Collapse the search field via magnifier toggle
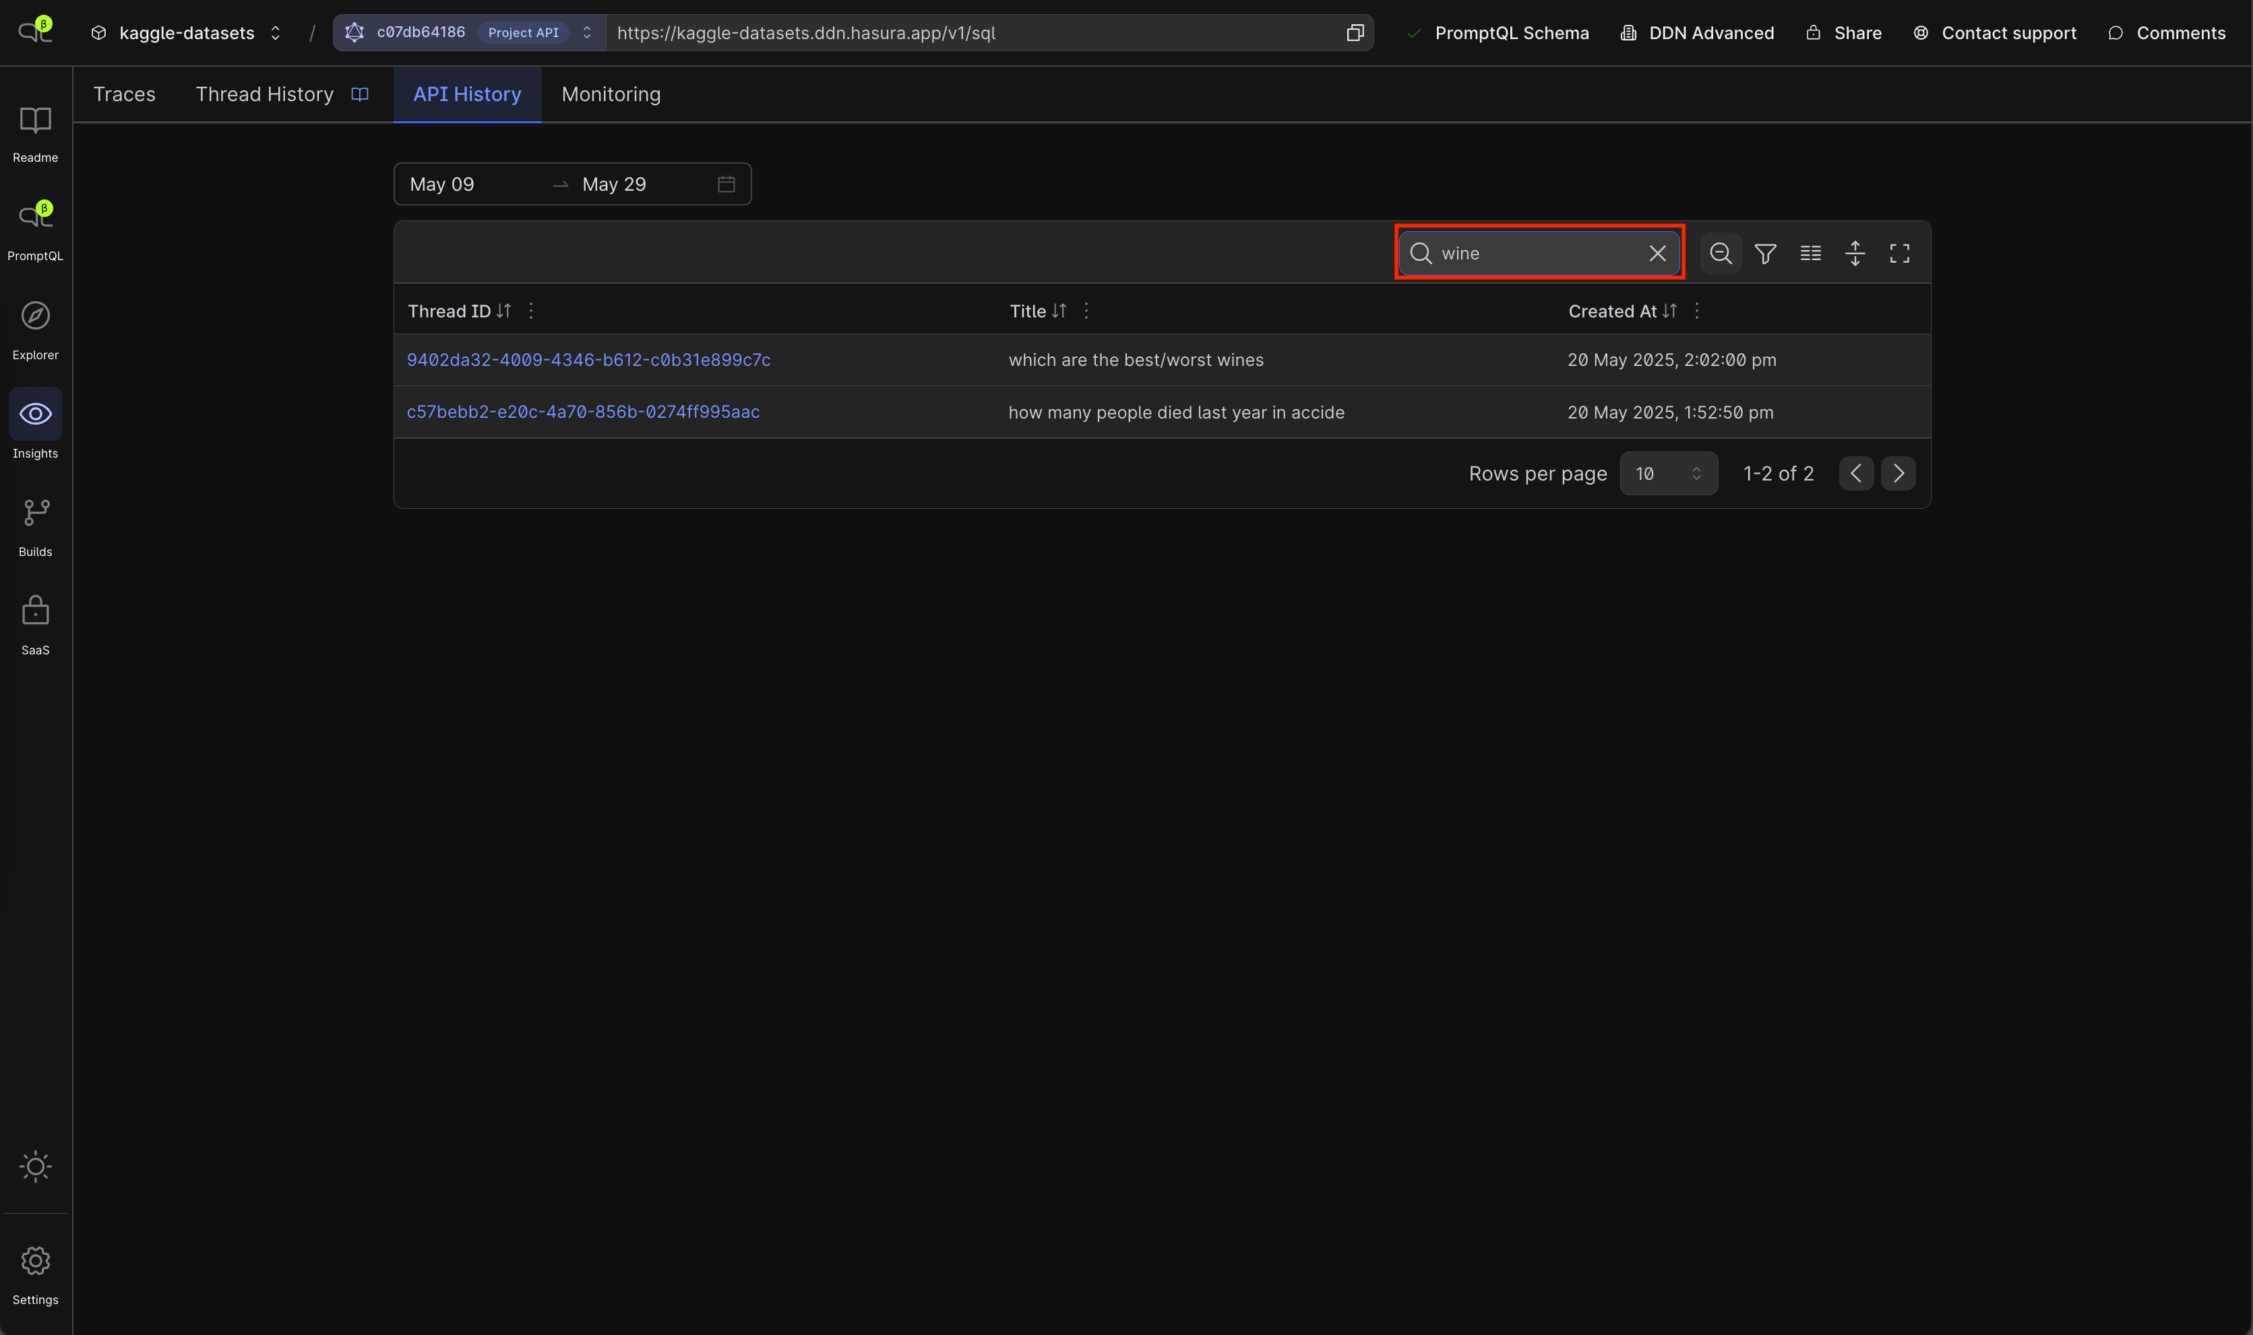 point(1720,253)
